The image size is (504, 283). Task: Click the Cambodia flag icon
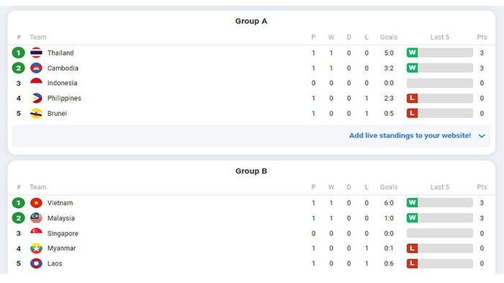point(36,68)
